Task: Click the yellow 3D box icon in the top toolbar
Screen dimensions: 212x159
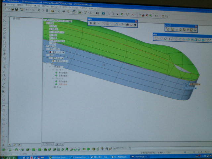Action: pos(52,11)
